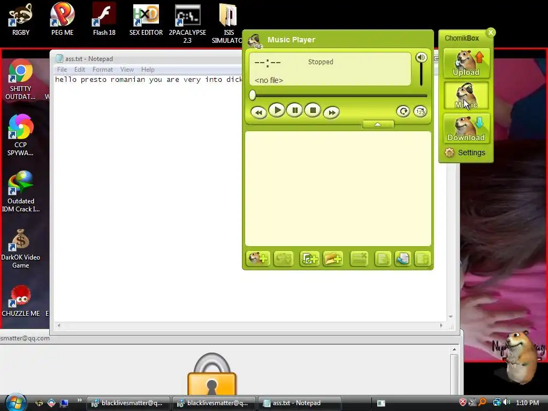Open the Format menu in Notepad
Screen dimensions: 548x411
tap(102, 70)
